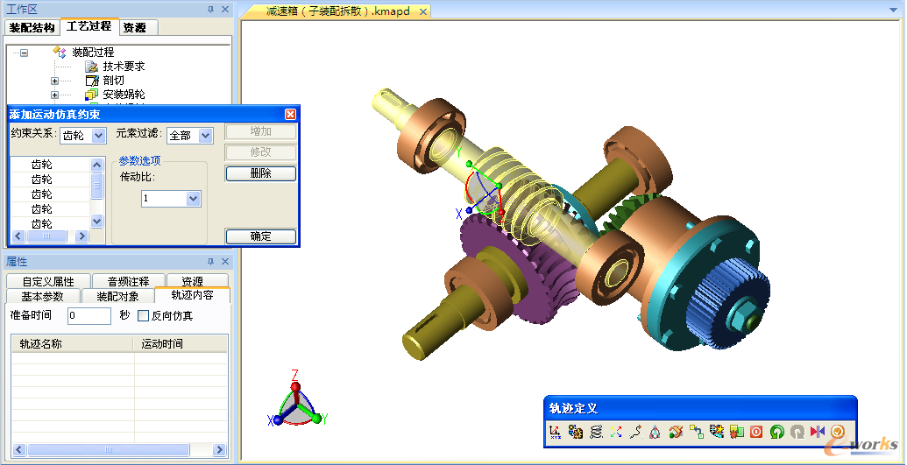
Task: Pin the 工作区 panel using pushpin
Action: [210, 9]
